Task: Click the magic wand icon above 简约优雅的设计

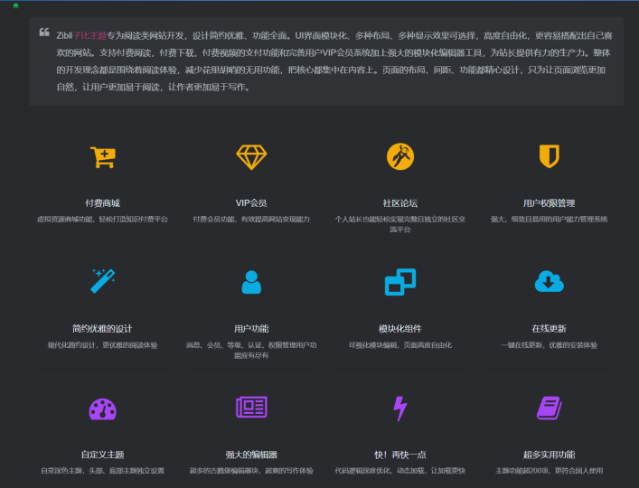Action: (103, 281)
